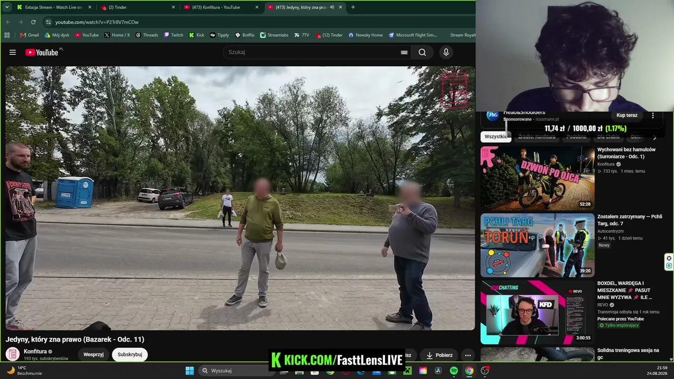This screenshot has width=674, height=379.
Task: Open the BotRix bookmark
Action: click(x=245, y=35)
